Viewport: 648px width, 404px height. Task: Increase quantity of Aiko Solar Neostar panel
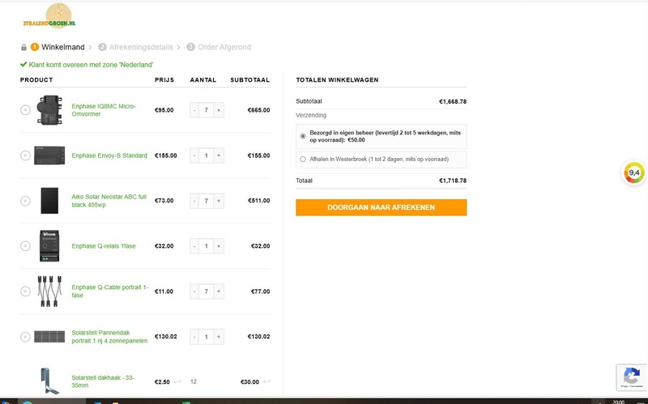coord(219,201)
